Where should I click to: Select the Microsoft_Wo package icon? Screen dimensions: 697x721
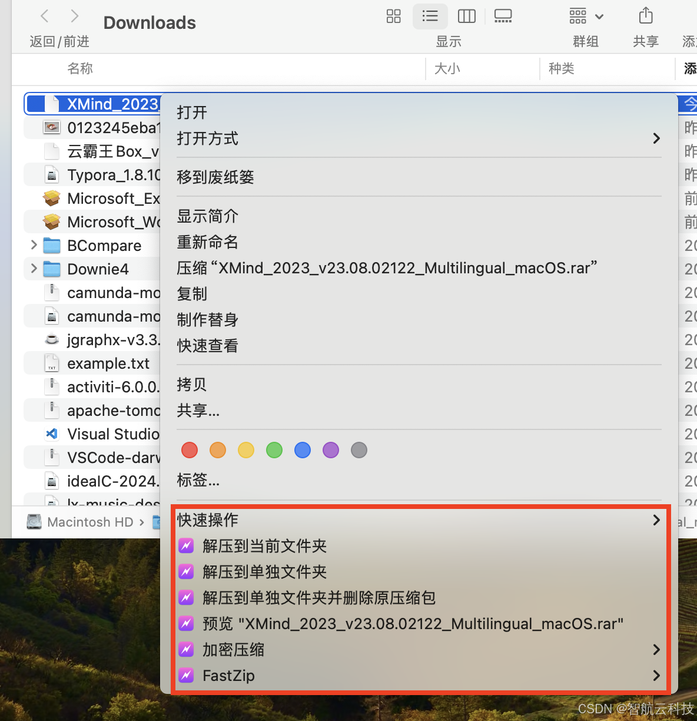click(52, 222)
